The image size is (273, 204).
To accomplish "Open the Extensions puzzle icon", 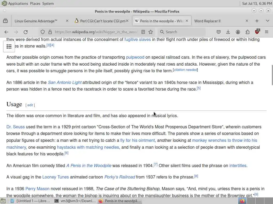I will 247,32.
